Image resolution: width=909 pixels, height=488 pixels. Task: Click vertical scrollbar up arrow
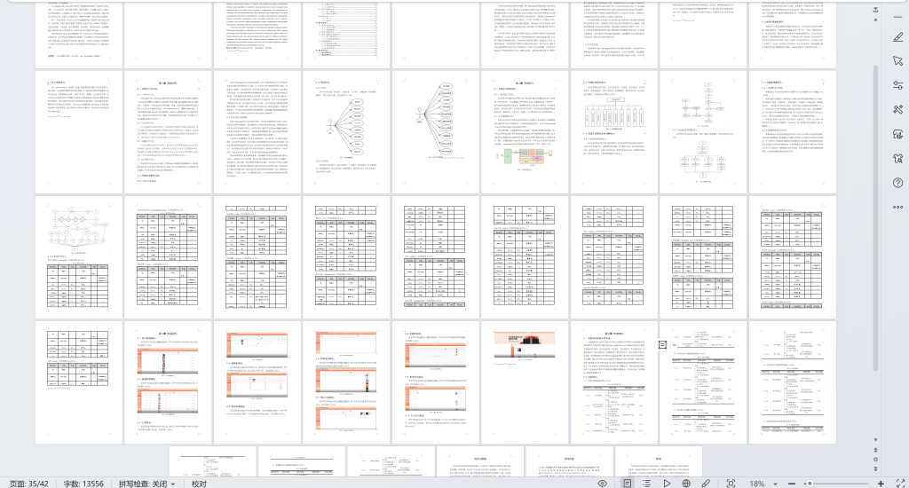(875, 20)
